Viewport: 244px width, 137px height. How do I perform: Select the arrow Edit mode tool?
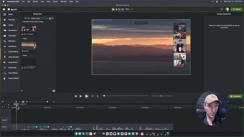click(x=113, y=9)
